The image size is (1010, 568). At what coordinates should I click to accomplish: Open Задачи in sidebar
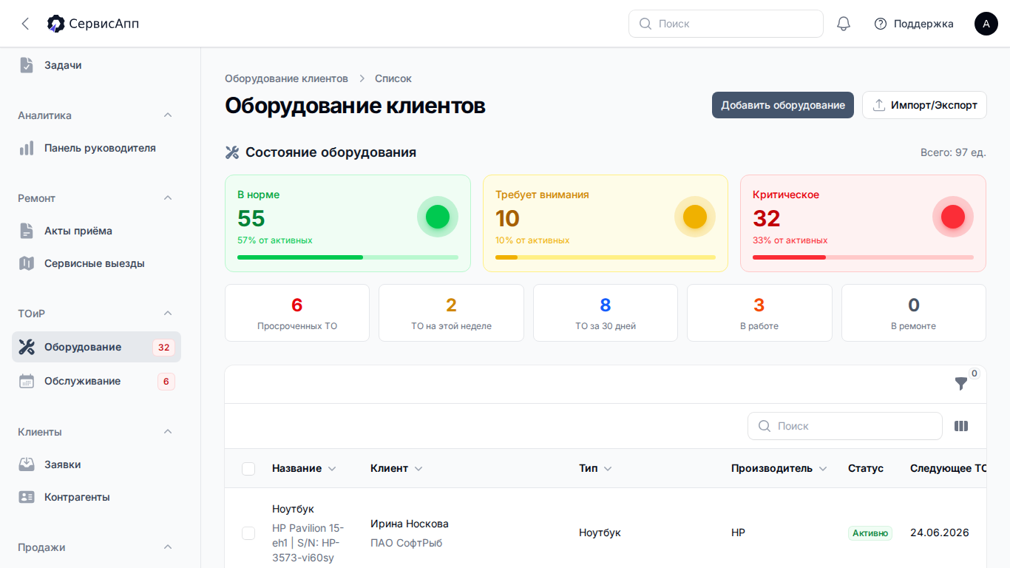96,65
